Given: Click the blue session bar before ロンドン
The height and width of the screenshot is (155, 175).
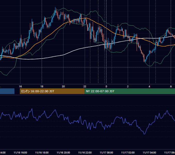Looking at the screenshot, I should pos(7,91).
